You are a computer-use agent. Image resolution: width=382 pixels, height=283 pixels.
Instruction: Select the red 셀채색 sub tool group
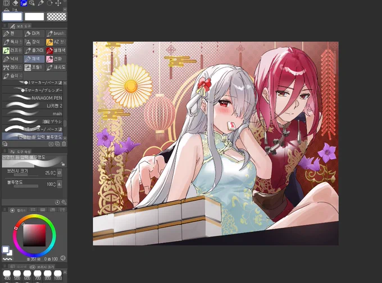(x=56, y=50)
